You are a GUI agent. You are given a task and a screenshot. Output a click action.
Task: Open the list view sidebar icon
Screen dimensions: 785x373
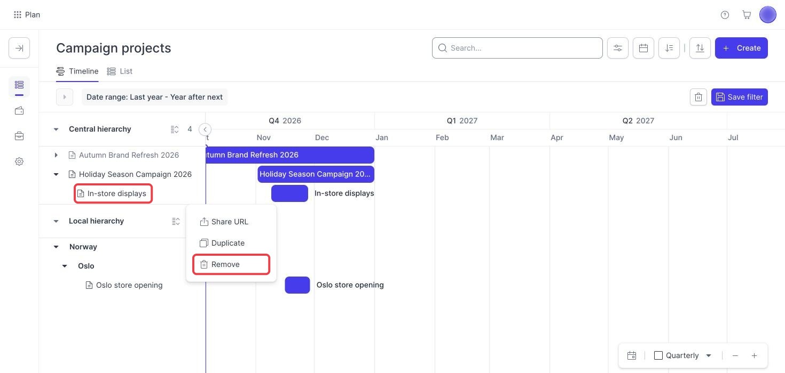click(x=19, y=85)
